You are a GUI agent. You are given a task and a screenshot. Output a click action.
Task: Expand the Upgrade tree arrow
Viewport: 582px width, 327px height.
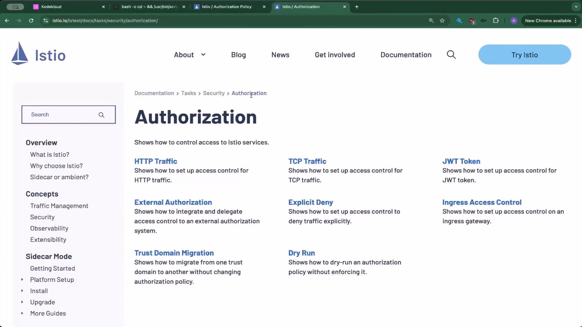click(x=22, y=302)
